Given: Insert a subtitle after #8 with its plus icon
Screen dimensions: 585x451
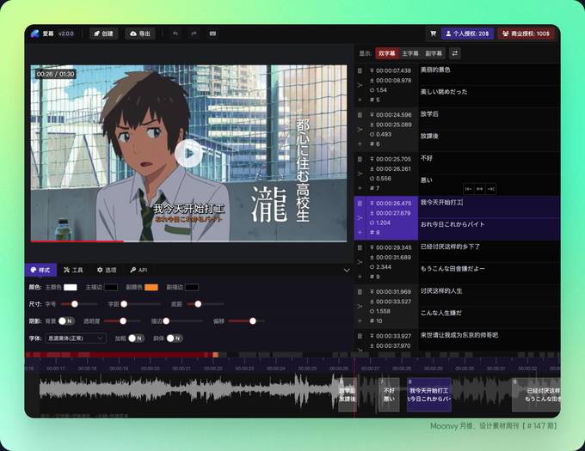Looking at the screenshot, I should (360, 233).
